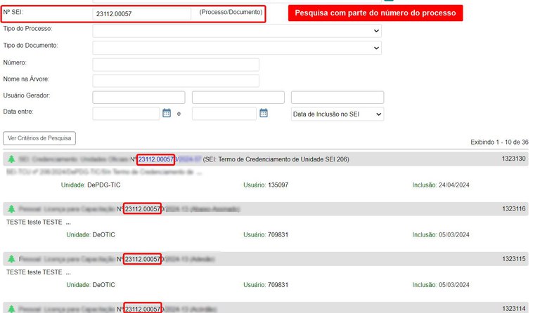Open the calendar picker for the start date
The height and width of the screenshot is (313, 540).
click(167, 113)
